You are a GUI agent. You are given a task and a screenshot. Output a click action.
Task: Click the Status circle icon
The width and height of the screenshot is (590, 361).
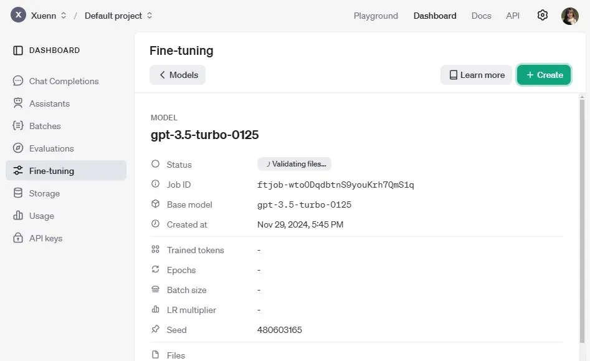pyautogui.click(x=155, y=164)
